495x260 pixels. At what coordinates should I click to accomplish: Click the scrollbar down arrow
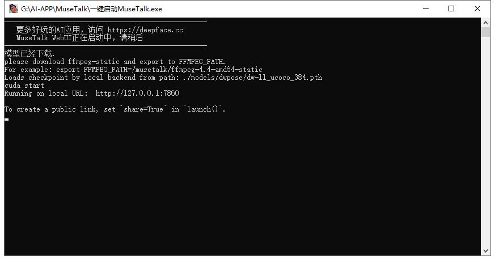click(485, 251)
